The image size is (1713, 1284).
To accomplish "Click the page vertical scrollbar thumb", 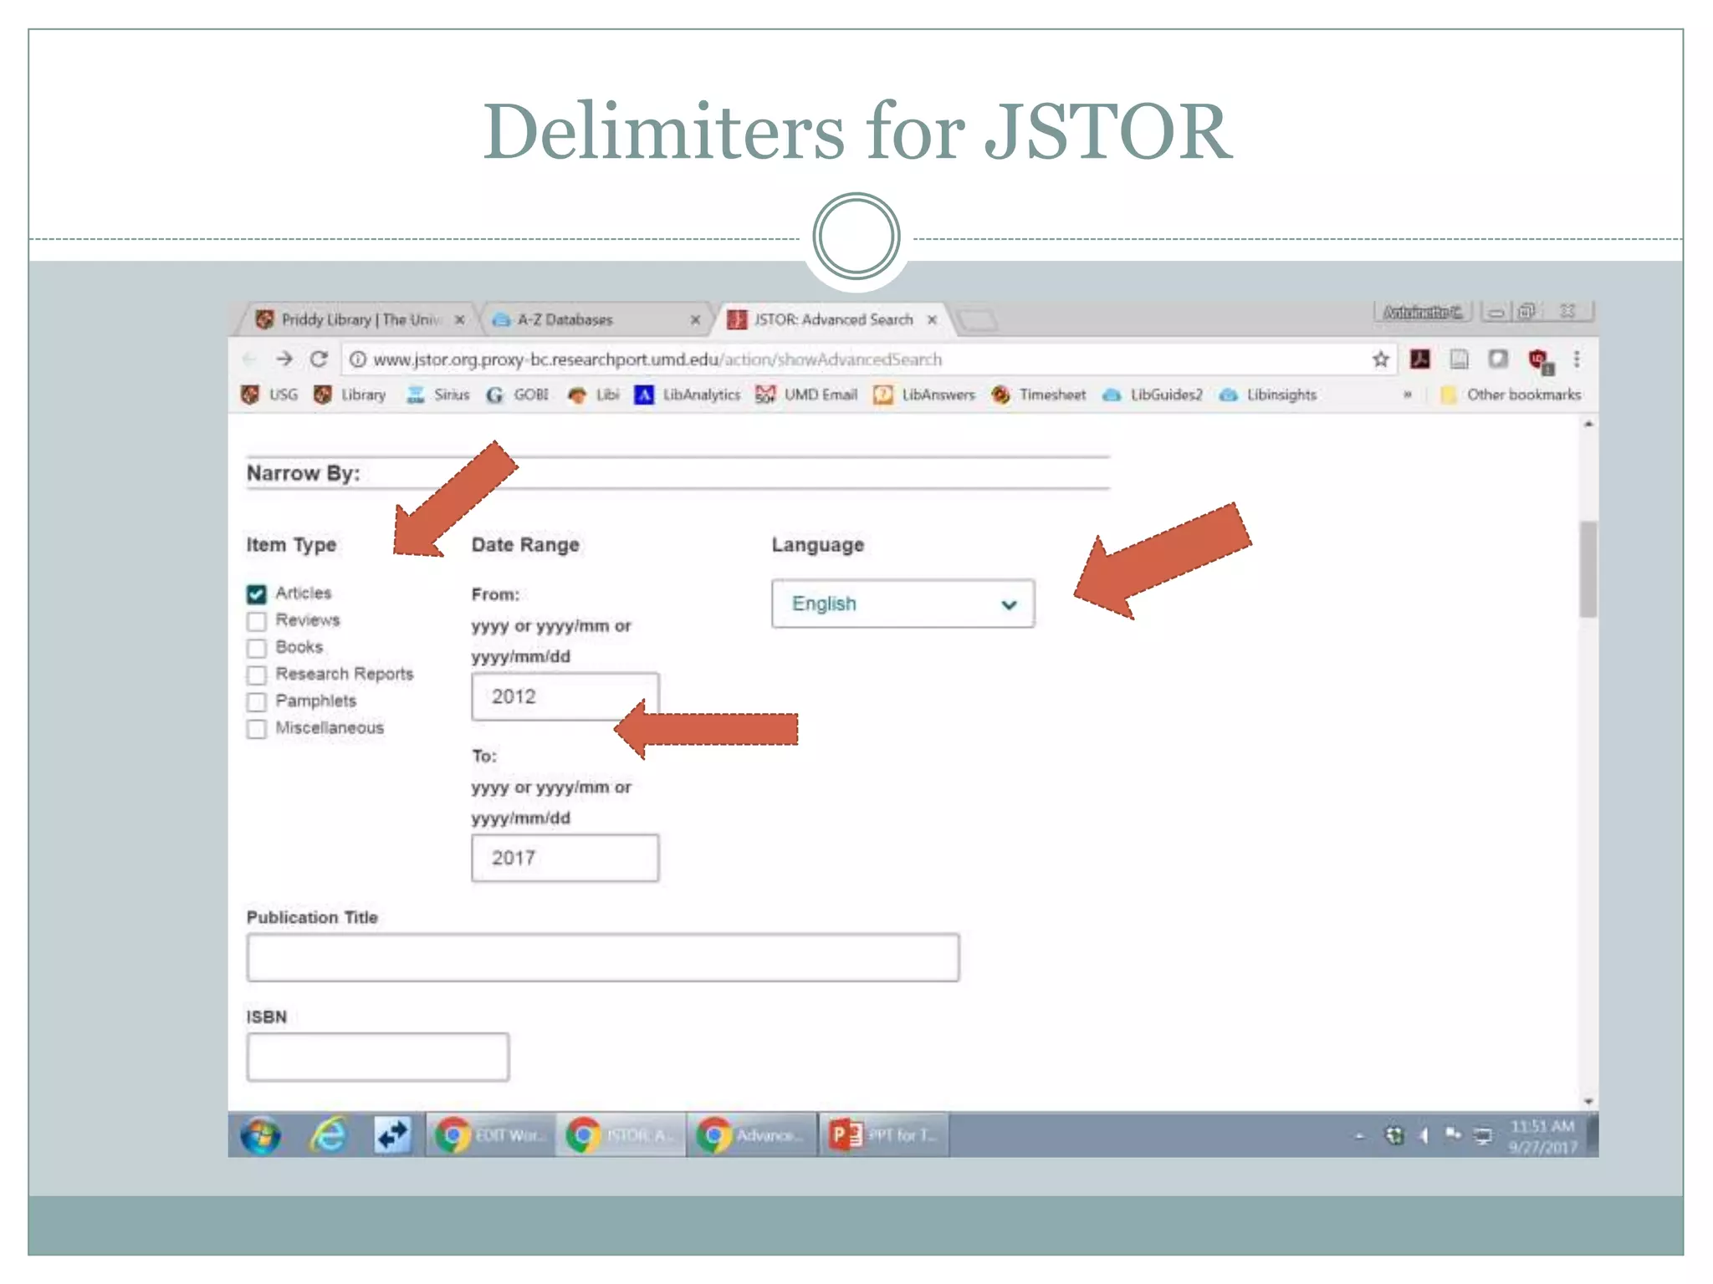I will pos(1588,568).
